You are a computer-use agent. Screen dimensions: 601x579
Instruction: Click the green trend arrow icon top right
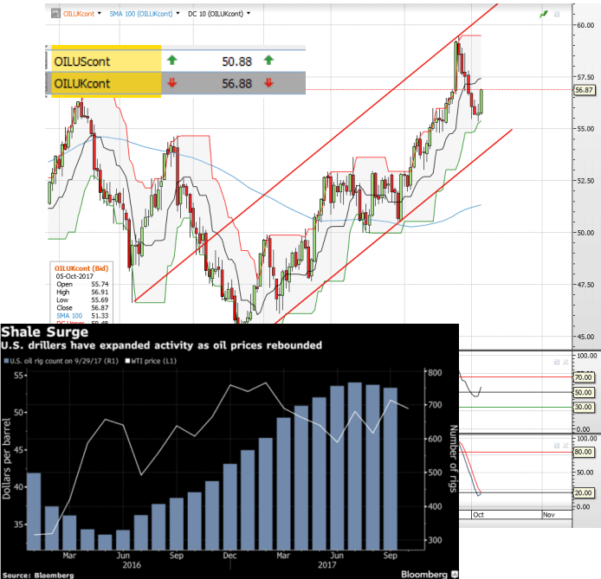point(544,15)
